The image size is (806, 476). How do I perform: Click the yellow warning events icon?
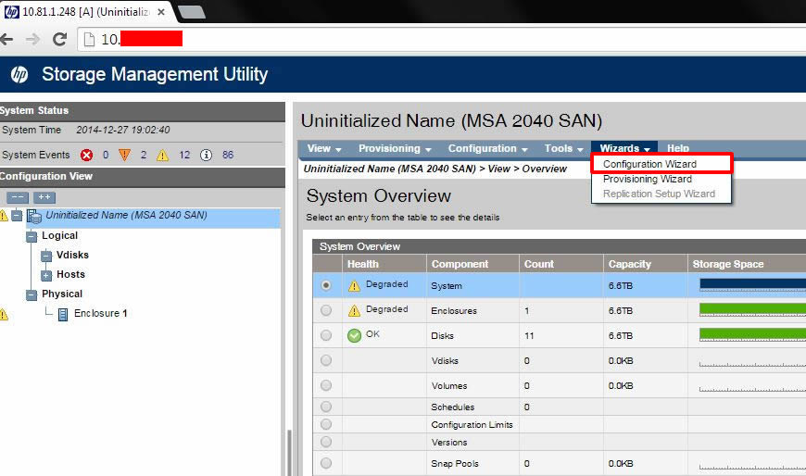tap(162, 156)
